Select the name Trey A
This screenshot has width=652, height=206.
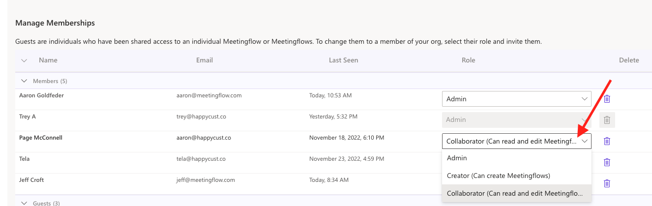(28, 117)
